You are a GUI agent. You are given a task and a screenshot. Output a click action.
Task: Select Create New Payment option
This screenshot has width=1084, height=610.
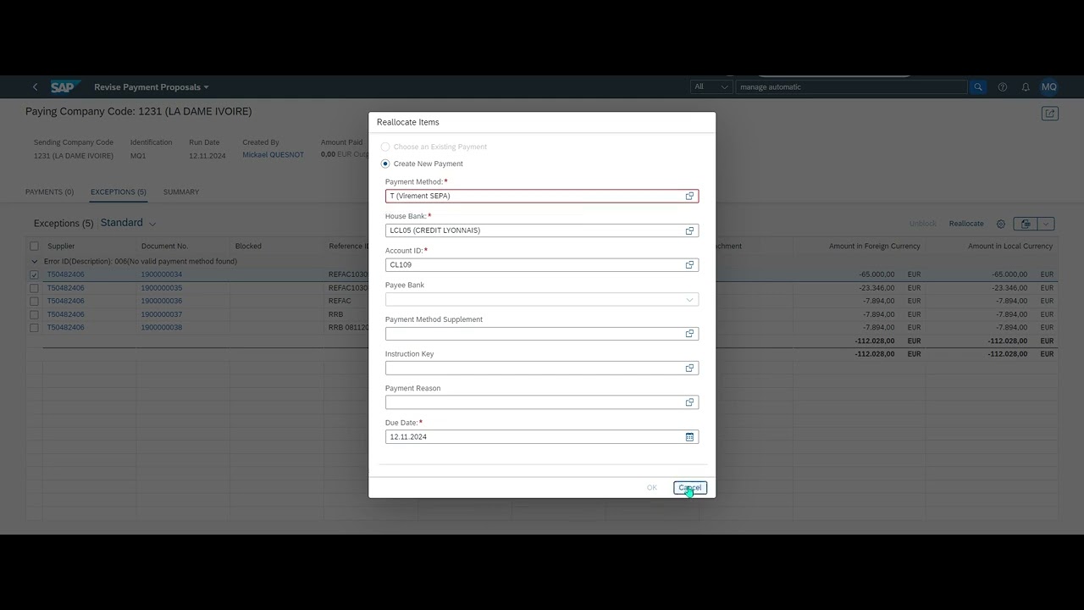pos(385,164)
